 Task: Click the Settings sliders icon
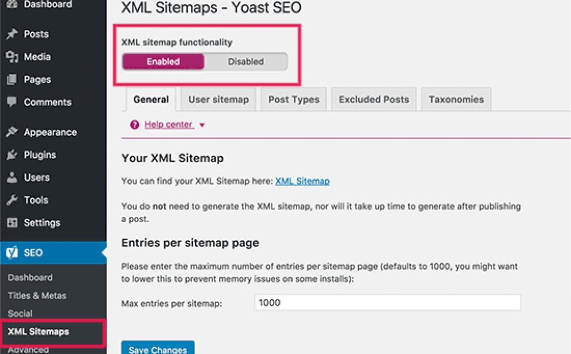click(x=12, y=223)
